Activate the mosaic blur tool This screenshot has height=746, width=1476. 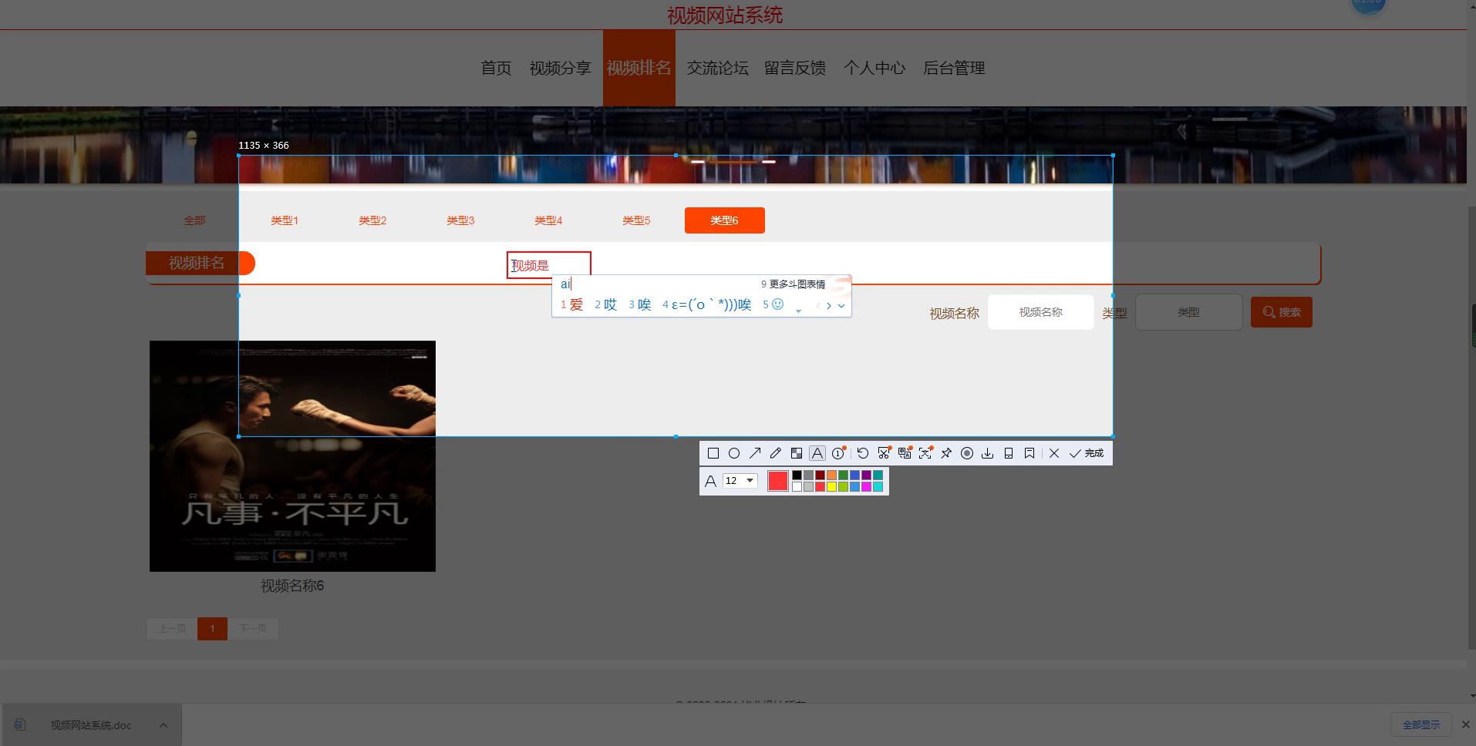[797, 453]
